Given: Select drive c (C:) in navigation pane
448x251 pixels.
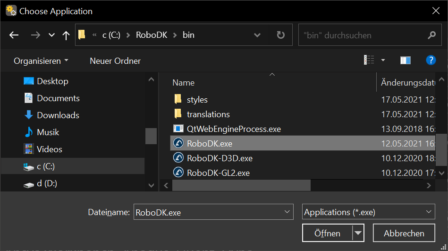Looking at the screenshot, I should 73,166.
